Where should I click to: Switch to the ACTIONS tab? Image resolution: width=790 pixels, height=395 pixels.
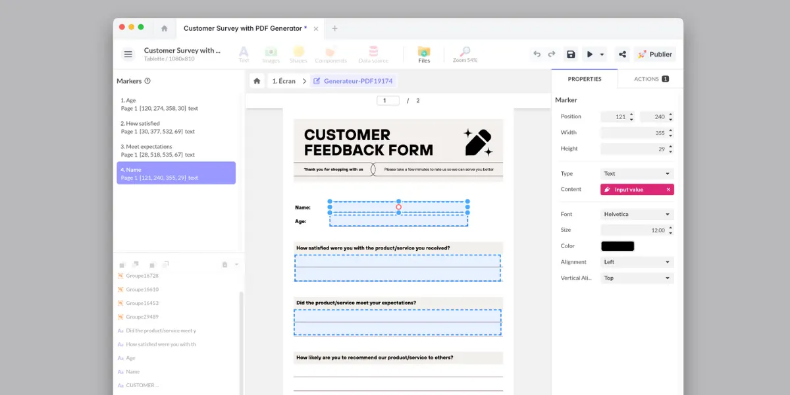[x=650, y=79]
